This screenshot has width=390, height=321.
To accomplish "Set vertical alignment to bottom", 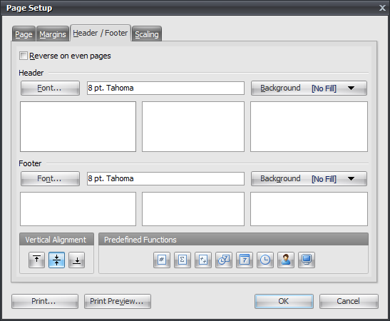I will 77,260.
